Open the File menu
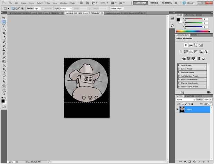Image resolution: width=214 pixels, height=164 pixels. coord(10,3)
